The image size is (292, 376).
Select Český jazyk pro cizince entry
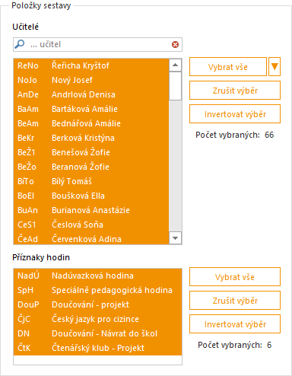click(97, 319)
